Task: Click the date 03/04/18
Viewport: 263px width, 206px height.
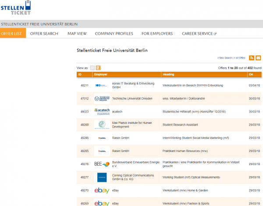Action: pos(254,85)
